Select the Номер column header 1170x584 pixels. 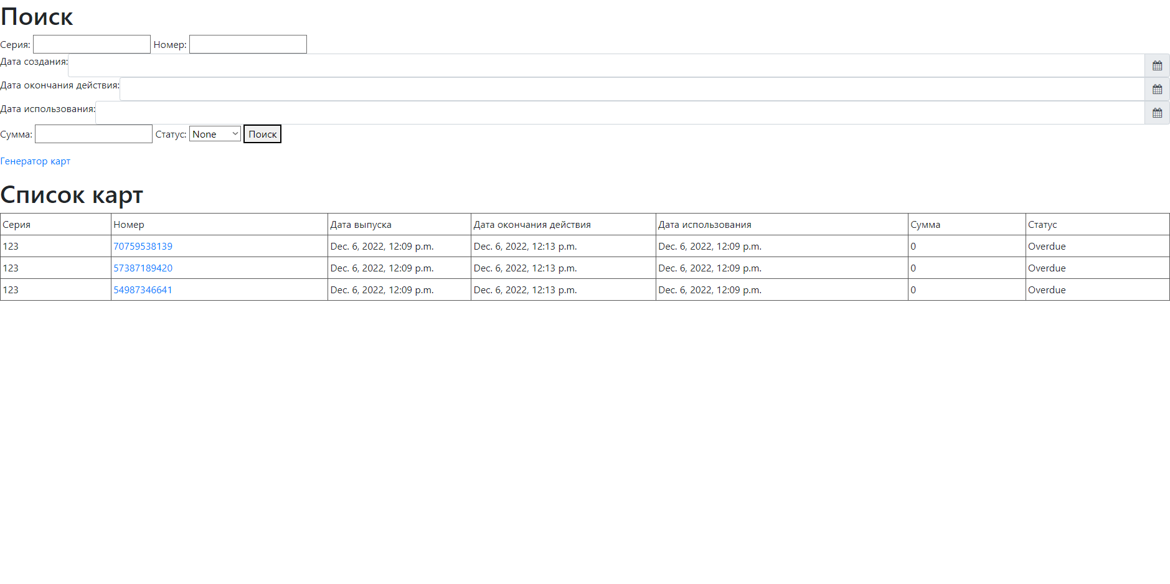(129, 225)
